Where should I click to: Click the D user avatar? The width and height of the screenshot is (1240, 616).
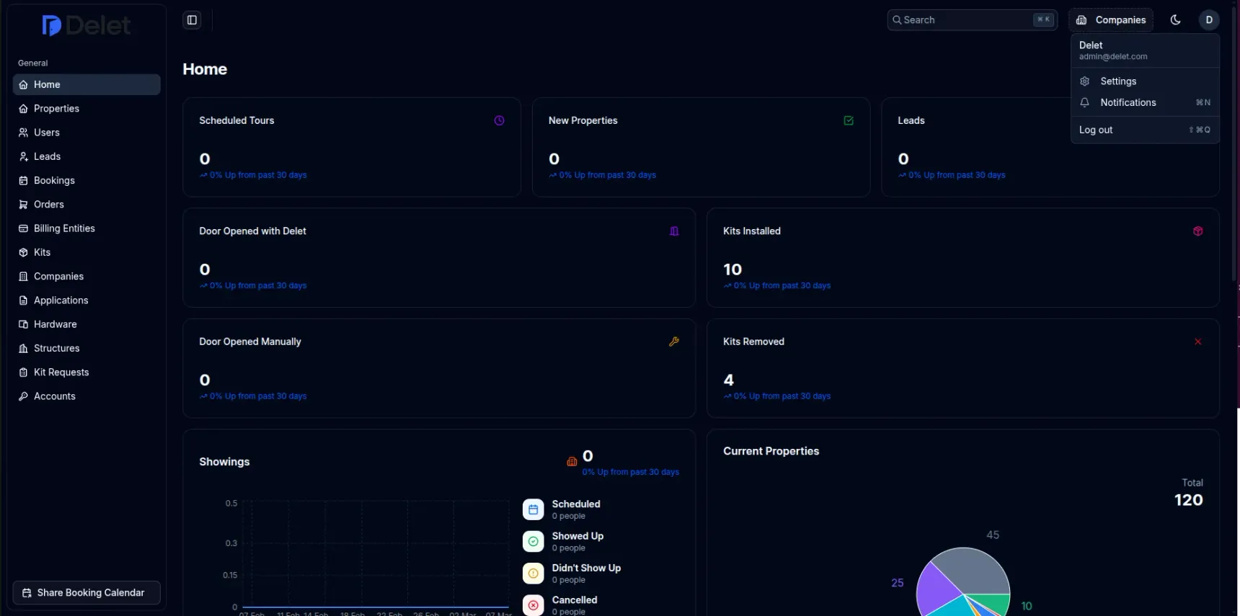click(x=1209, y=20)
